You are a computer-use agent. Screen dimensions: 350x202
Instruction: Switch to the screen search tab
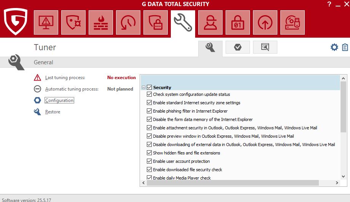pyautogui.click(x=265, y=47)
